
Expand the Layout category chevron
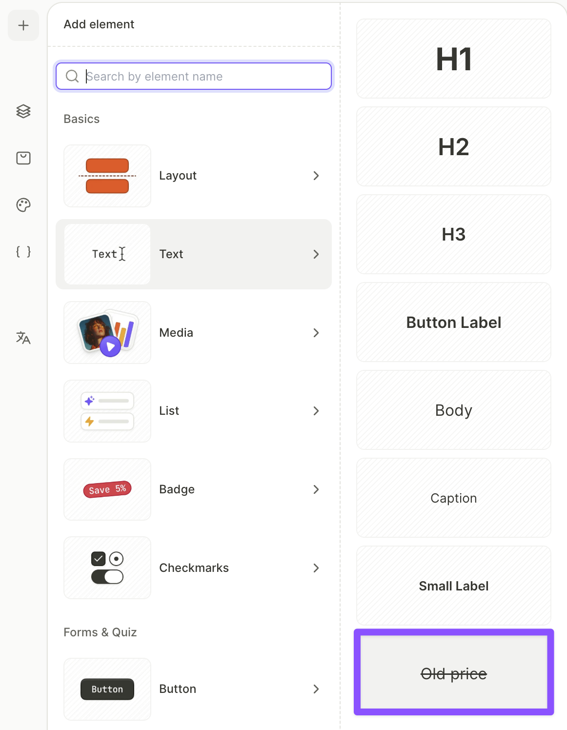click(316, 176)
